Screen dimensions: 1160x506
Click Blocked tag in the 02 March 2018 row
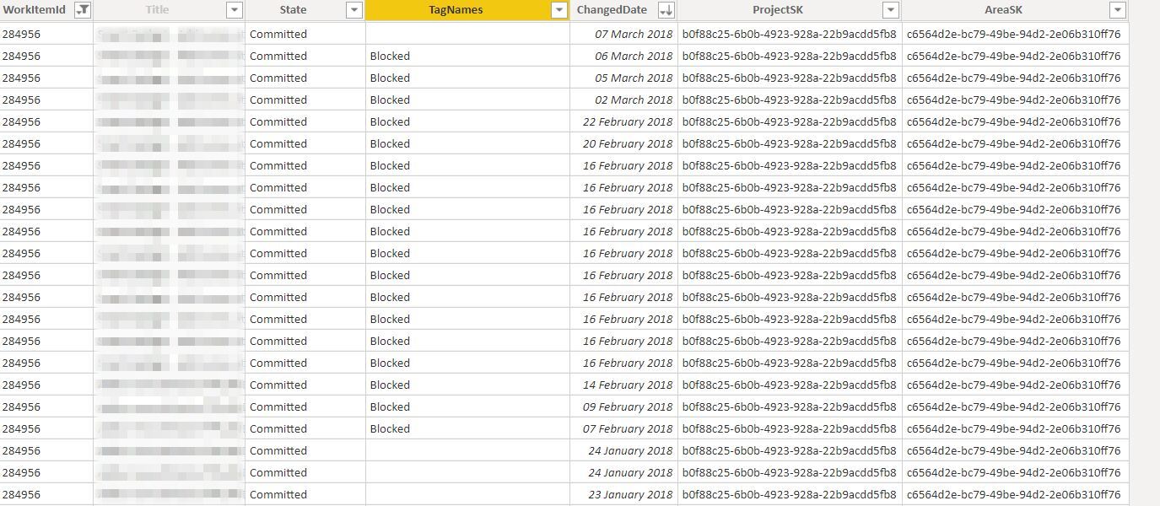tap(390, 100)
